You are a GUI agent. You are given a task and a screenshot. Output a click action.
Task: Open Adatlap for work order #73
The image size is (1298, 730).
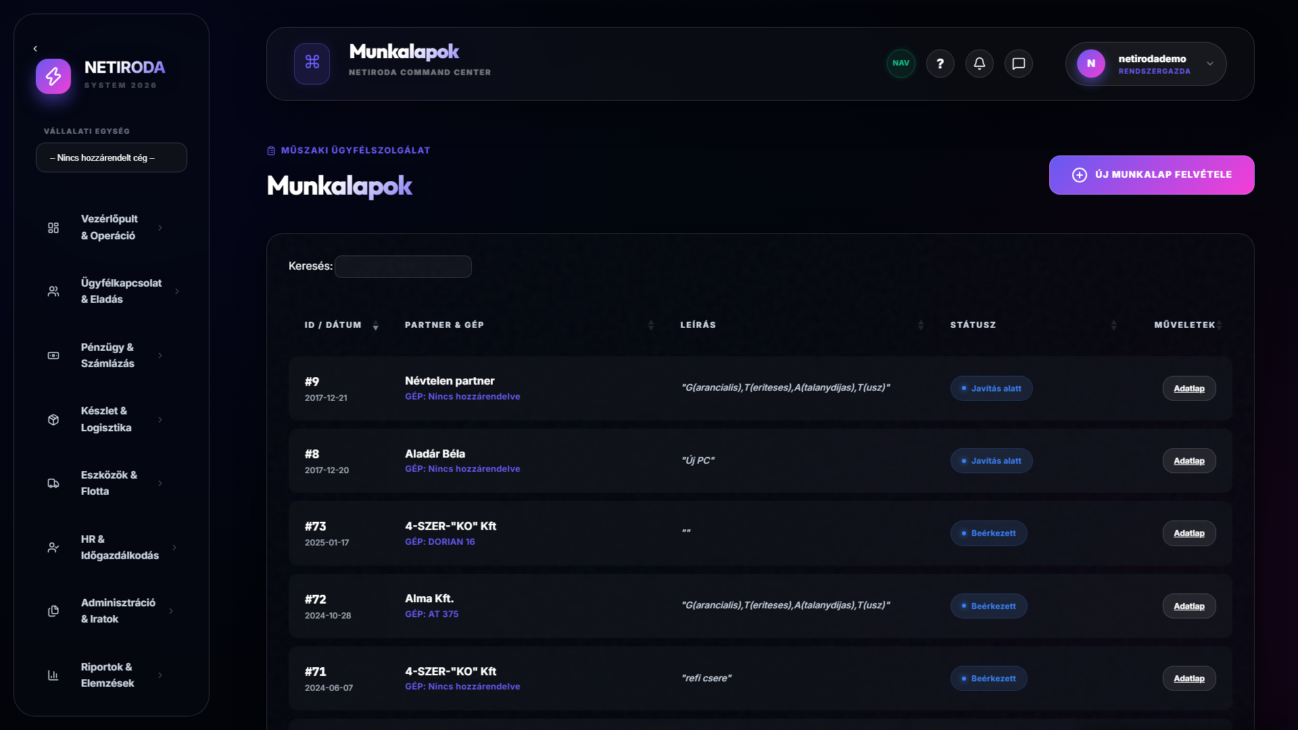point(1189,533)
